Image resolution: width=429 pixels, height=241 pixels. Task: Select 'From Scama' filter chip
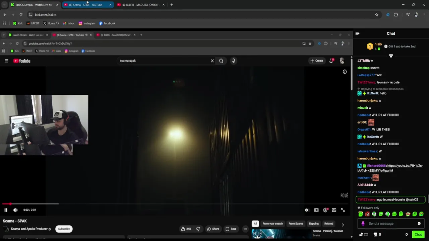[x=296, y=224]
